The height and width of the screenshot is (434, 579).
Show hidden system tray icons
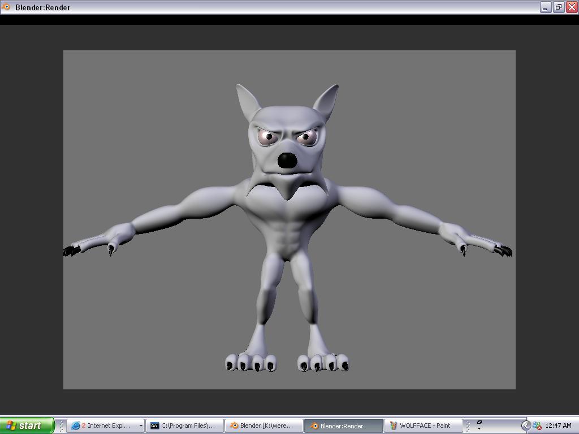pos(526,426)
